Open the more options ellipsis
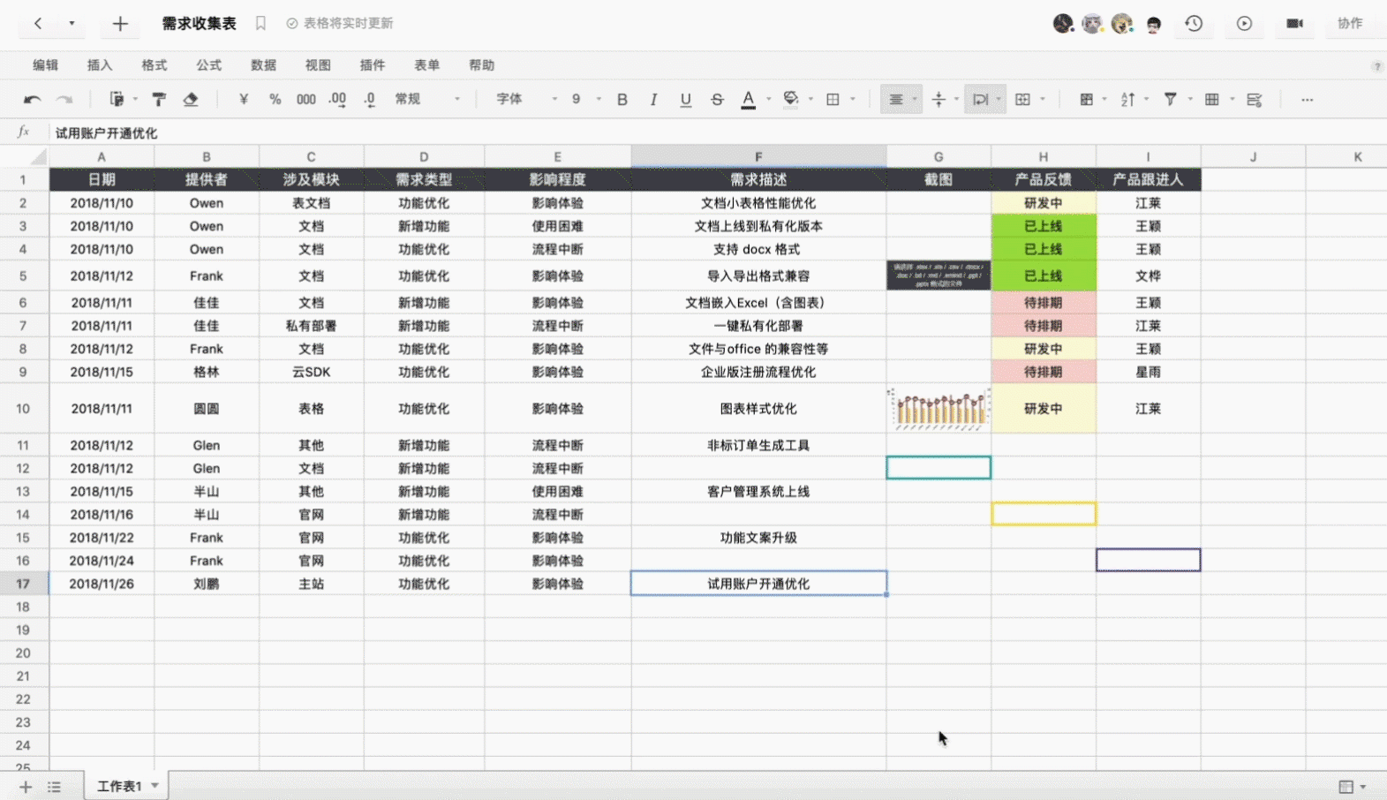Viewport: 1387px width, 800px height. 1307,100
